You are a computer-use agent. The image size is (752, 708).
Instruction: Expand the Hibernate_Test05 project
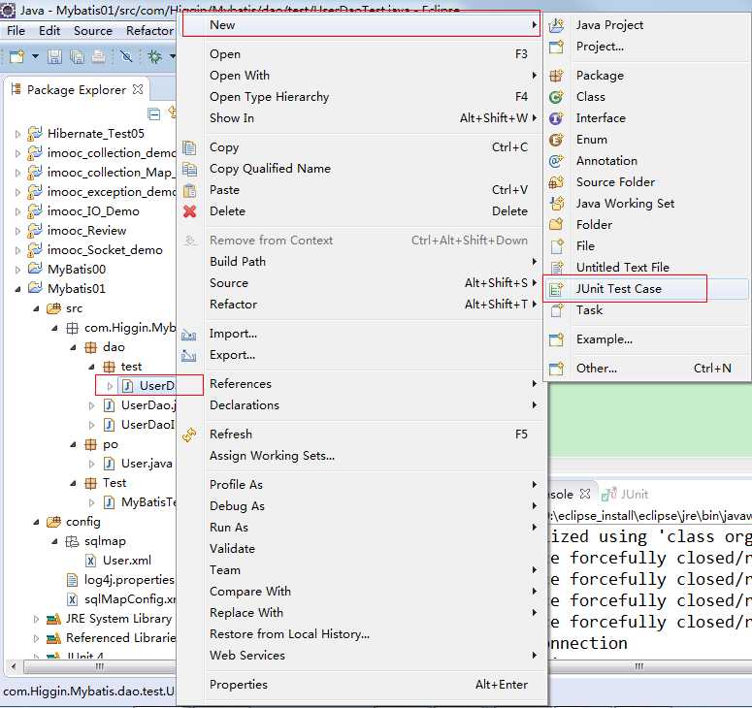[x=17, y=134]
